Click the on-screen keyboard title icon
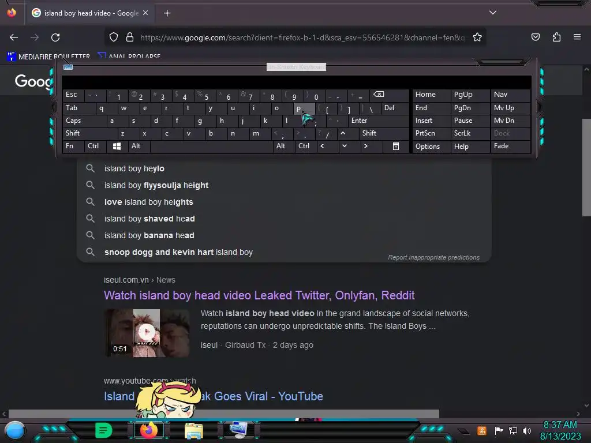Screen dimensions: 591x443 68,67
